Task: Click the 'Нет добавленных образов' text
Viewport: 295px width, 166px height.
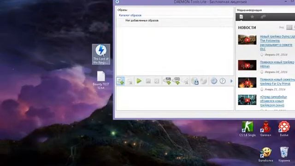Action: coord(142,20)
